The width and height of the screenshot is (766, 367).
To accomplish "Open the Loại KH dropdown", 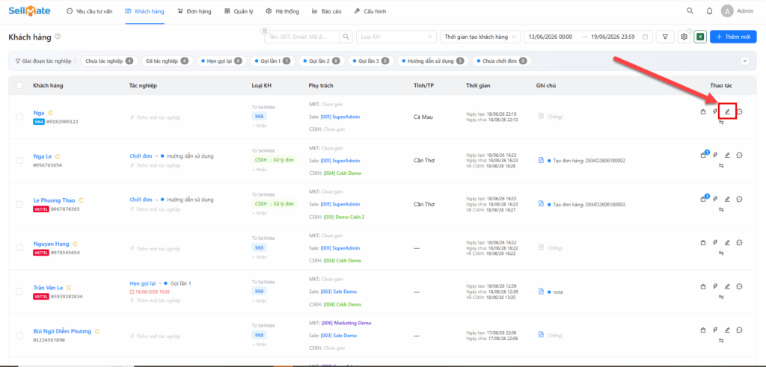I will [x=396, y=37].
